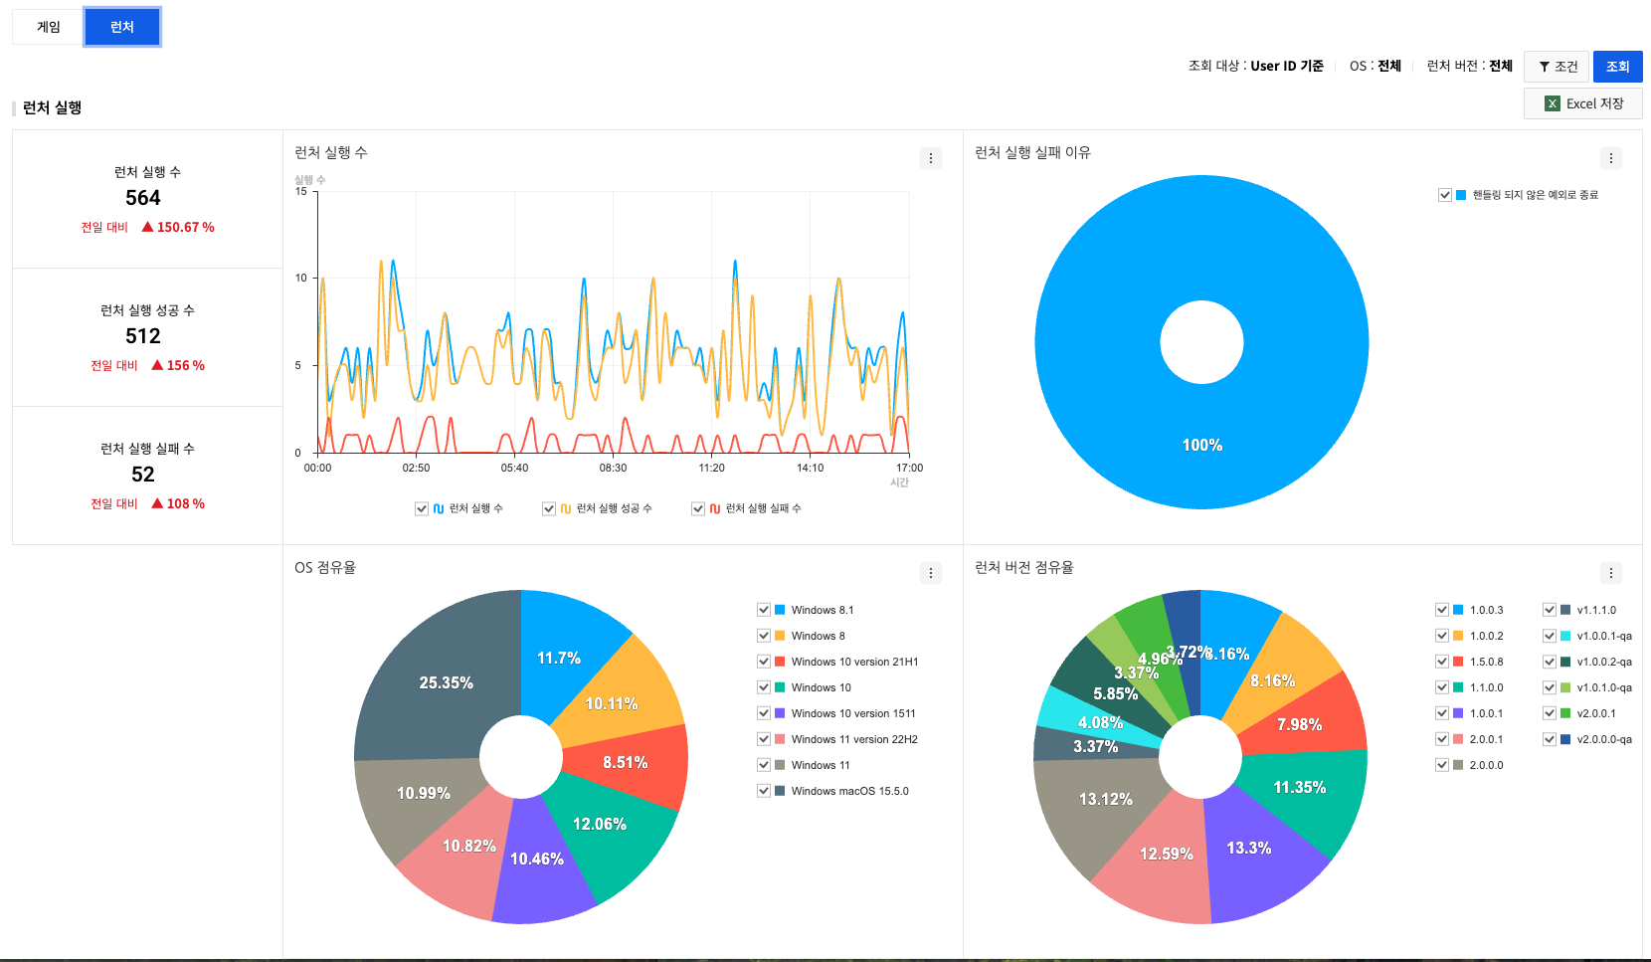Click the filter funnel icon in 조건
Image resolution: width=1651 pixels, height=962 pixels.
[x=1544, y=67]
